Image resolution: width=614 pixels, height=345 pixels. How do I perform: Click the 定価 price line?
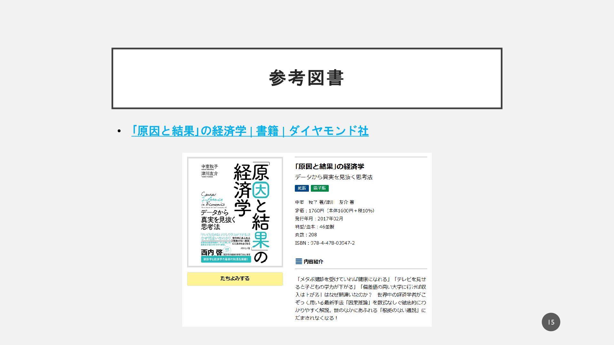(x=334, y=211)
